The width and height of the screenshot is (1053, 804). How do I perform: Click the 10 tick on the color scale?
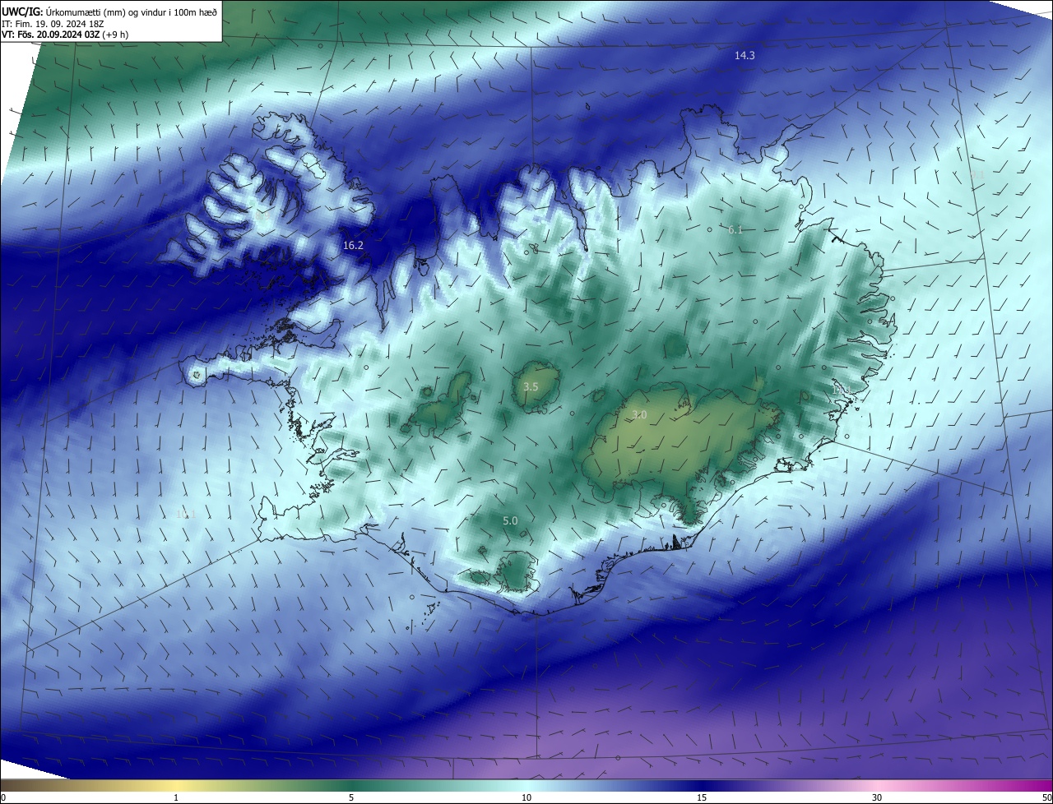pyautogui.click(x=526, y=797)
